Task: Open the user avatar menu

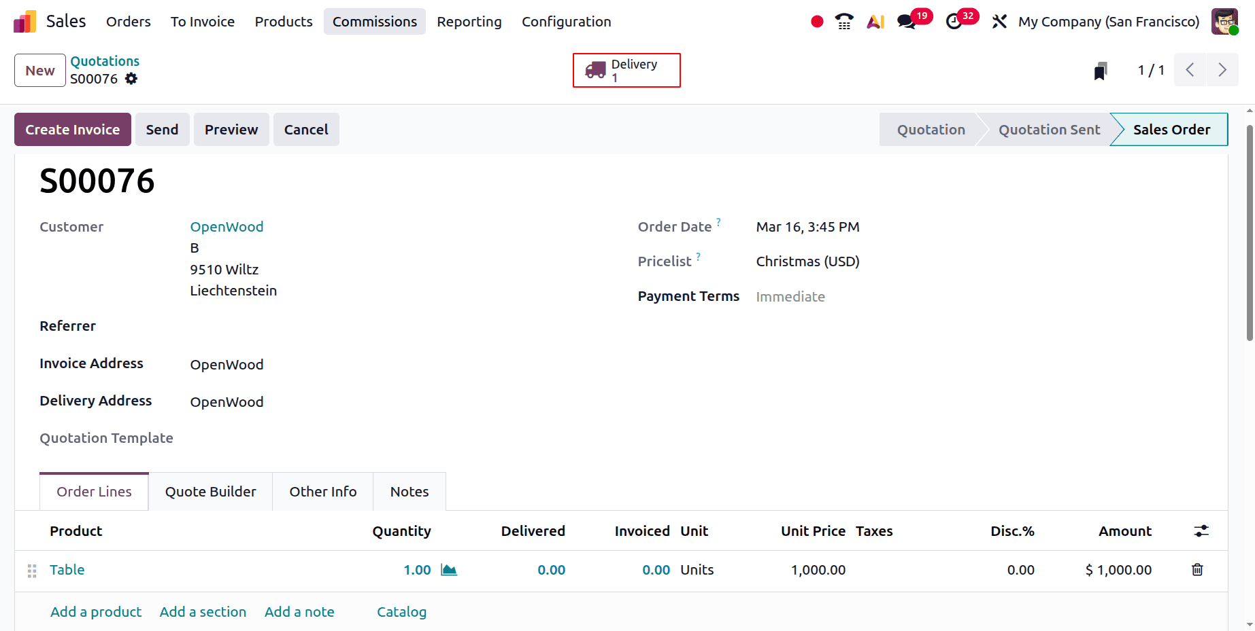Action: pos(1224,22)
